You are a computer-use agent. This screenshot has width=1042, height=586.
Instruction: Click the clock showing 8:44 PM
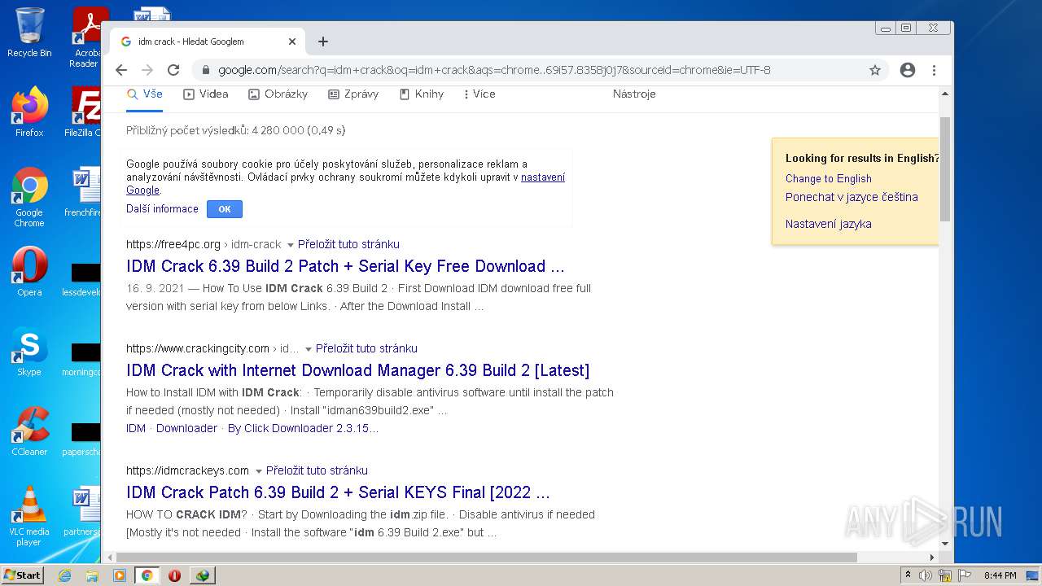pyautogui.click(x=1000, y=575)
